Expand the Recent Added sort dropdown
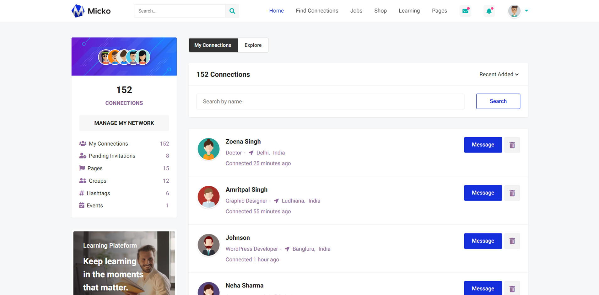 coord(499,74)
